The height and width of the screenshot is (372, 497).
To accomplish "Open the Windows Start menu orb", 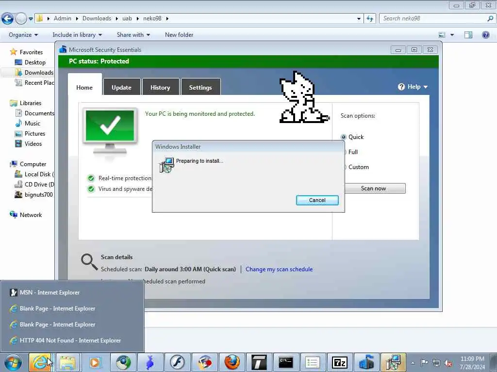I will tap(13, 362).
